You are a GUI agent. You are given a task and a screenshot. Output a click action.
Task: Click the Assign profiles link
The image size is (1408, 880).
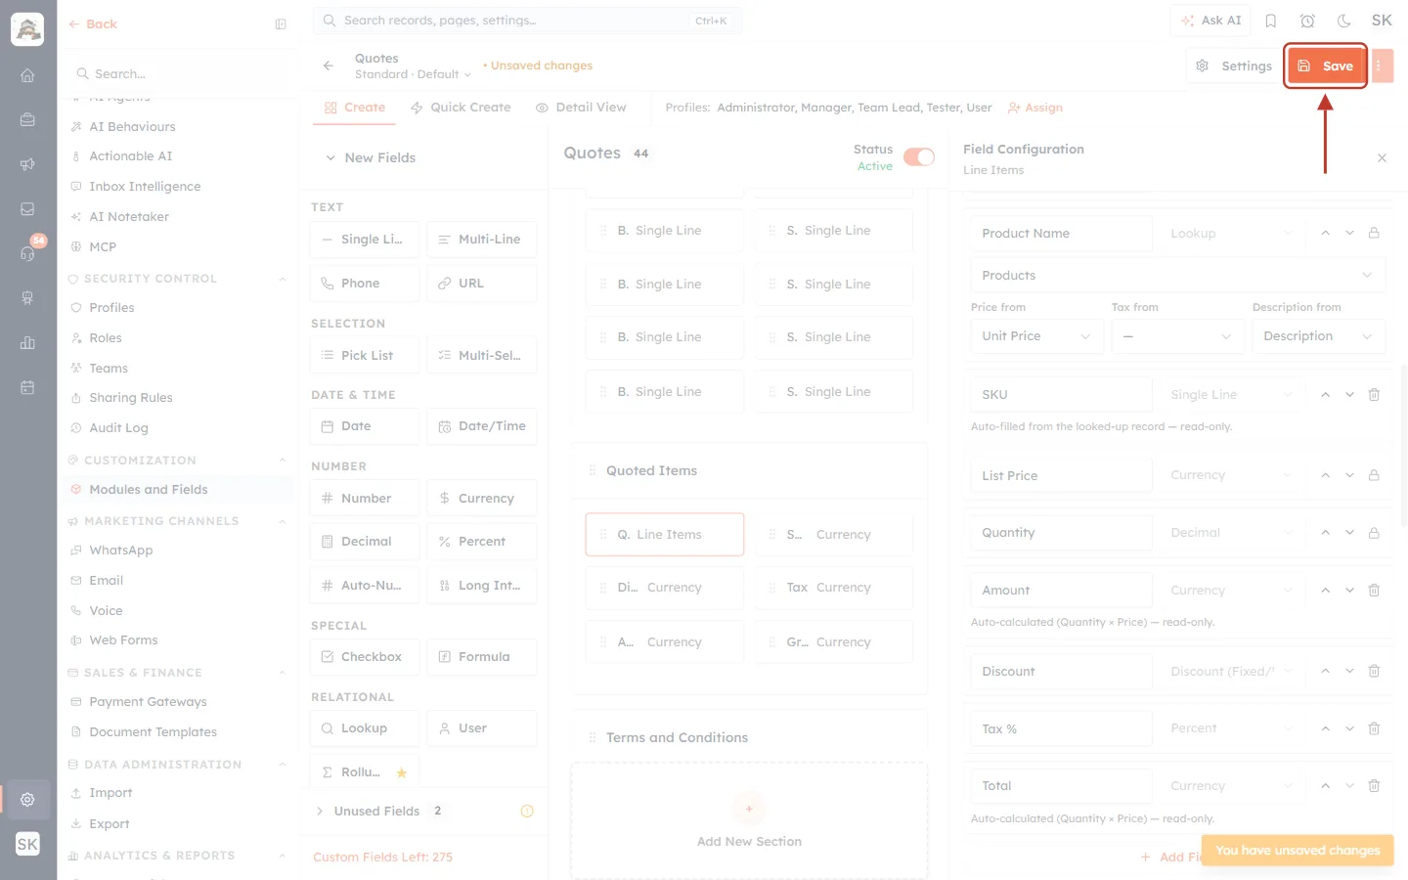[x=1034, y=108]
